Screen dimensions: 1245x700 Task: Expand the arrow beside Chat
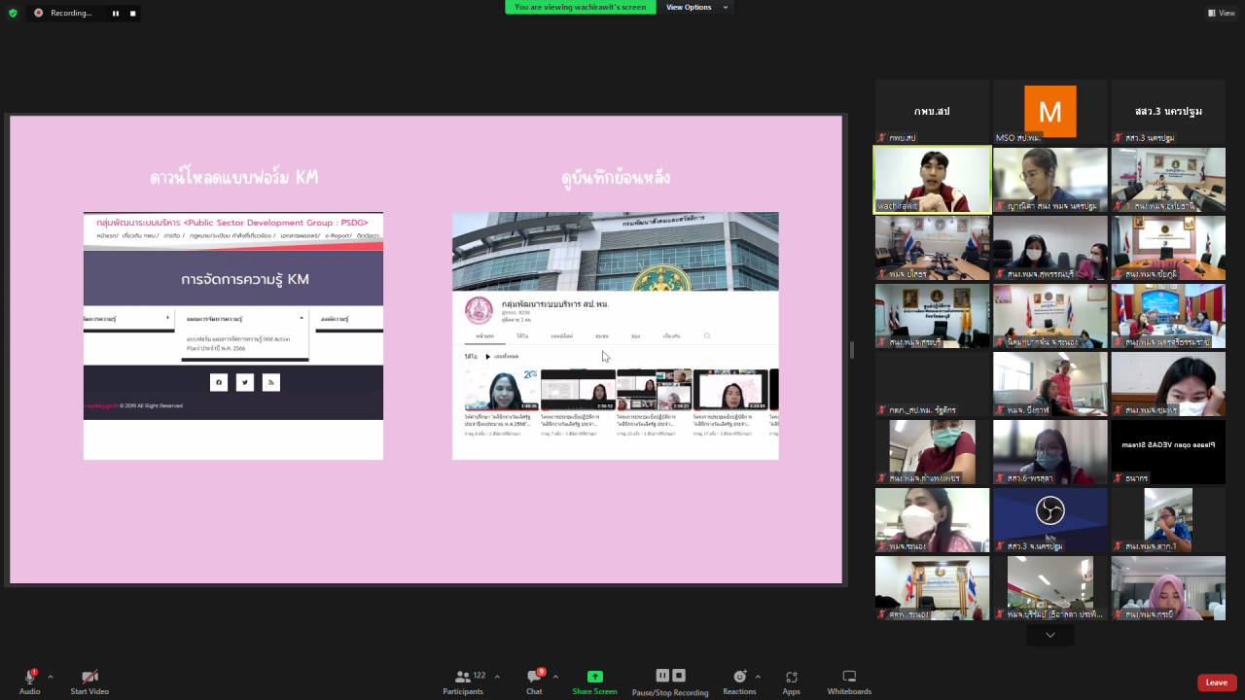557,677
